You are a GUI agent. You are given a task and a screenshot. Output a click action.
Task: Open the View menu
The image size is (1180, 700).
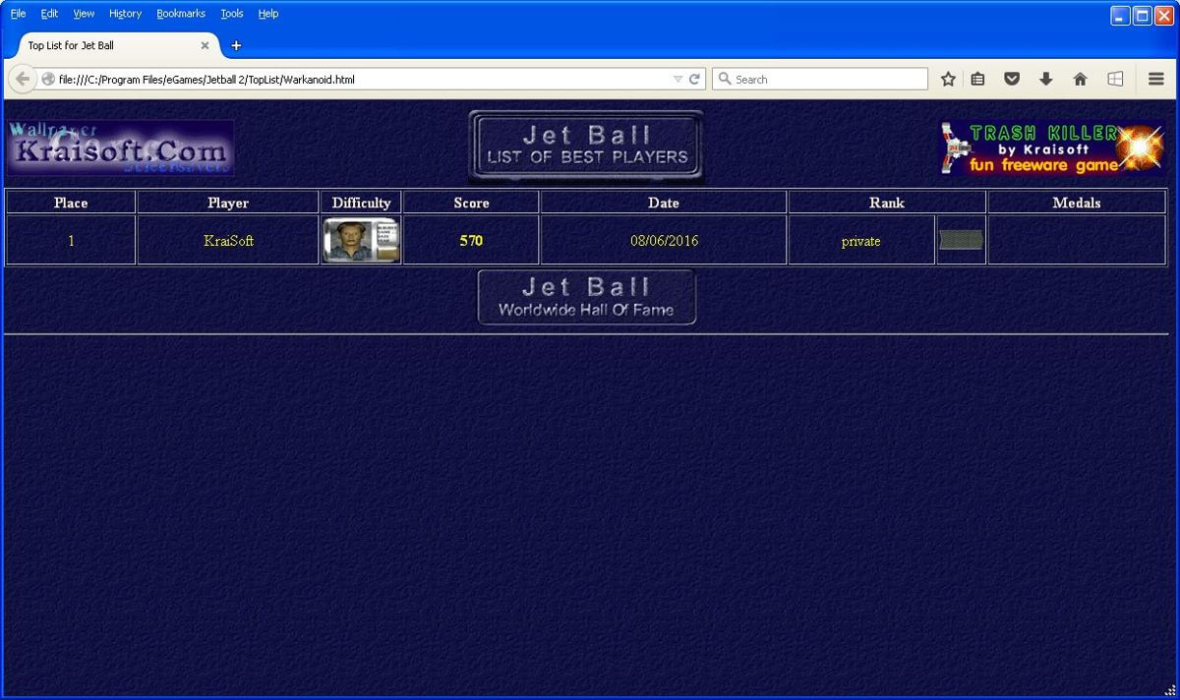click(84, 14)
